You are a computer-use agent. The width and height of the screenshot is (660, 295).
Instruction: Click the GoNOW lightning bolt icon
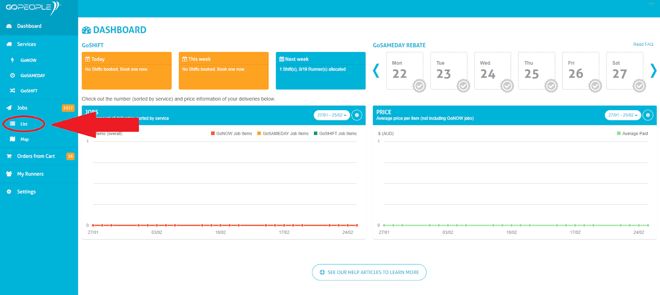12,60
